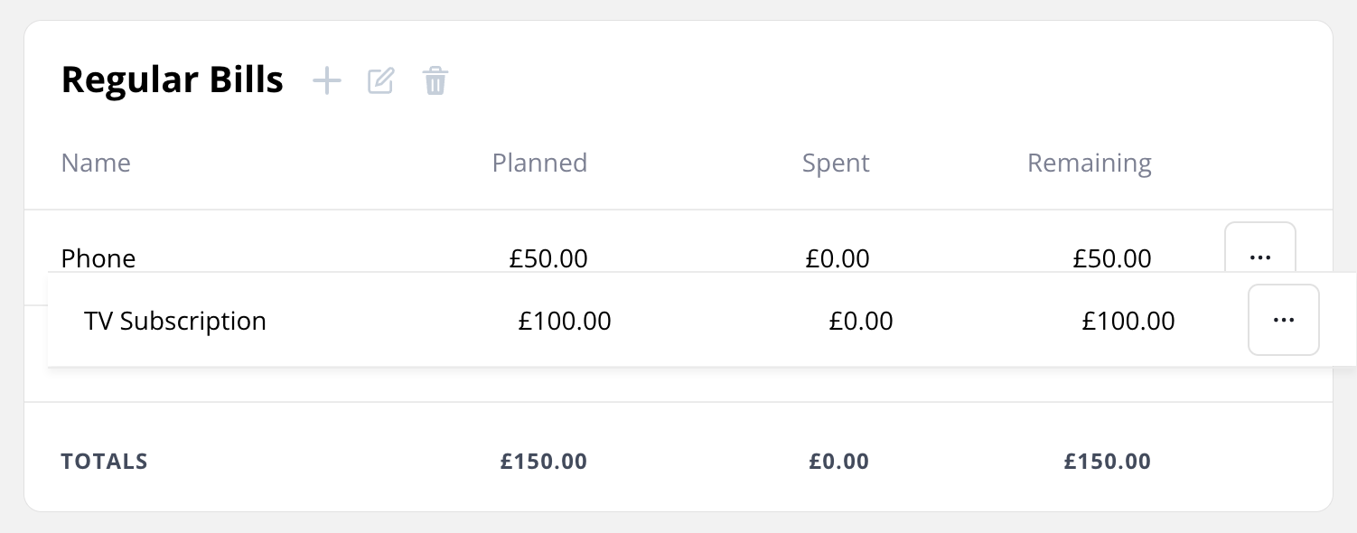Open the TV Subscription three-dot menu
Viewport: 1357px width, 533px height.
(x=1284, y=320)
